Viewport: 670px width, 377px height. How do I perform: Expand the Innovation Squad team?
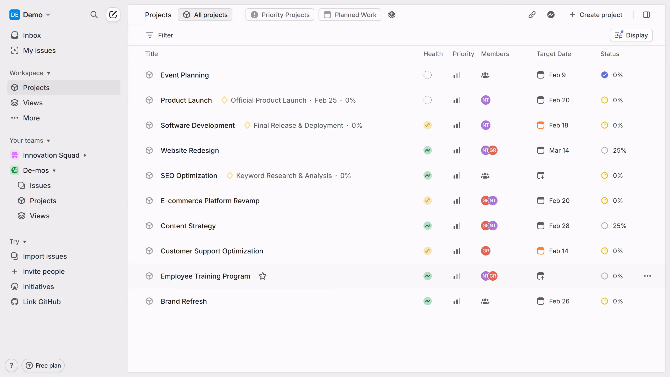pyautogui.click(x=85, y=155)
